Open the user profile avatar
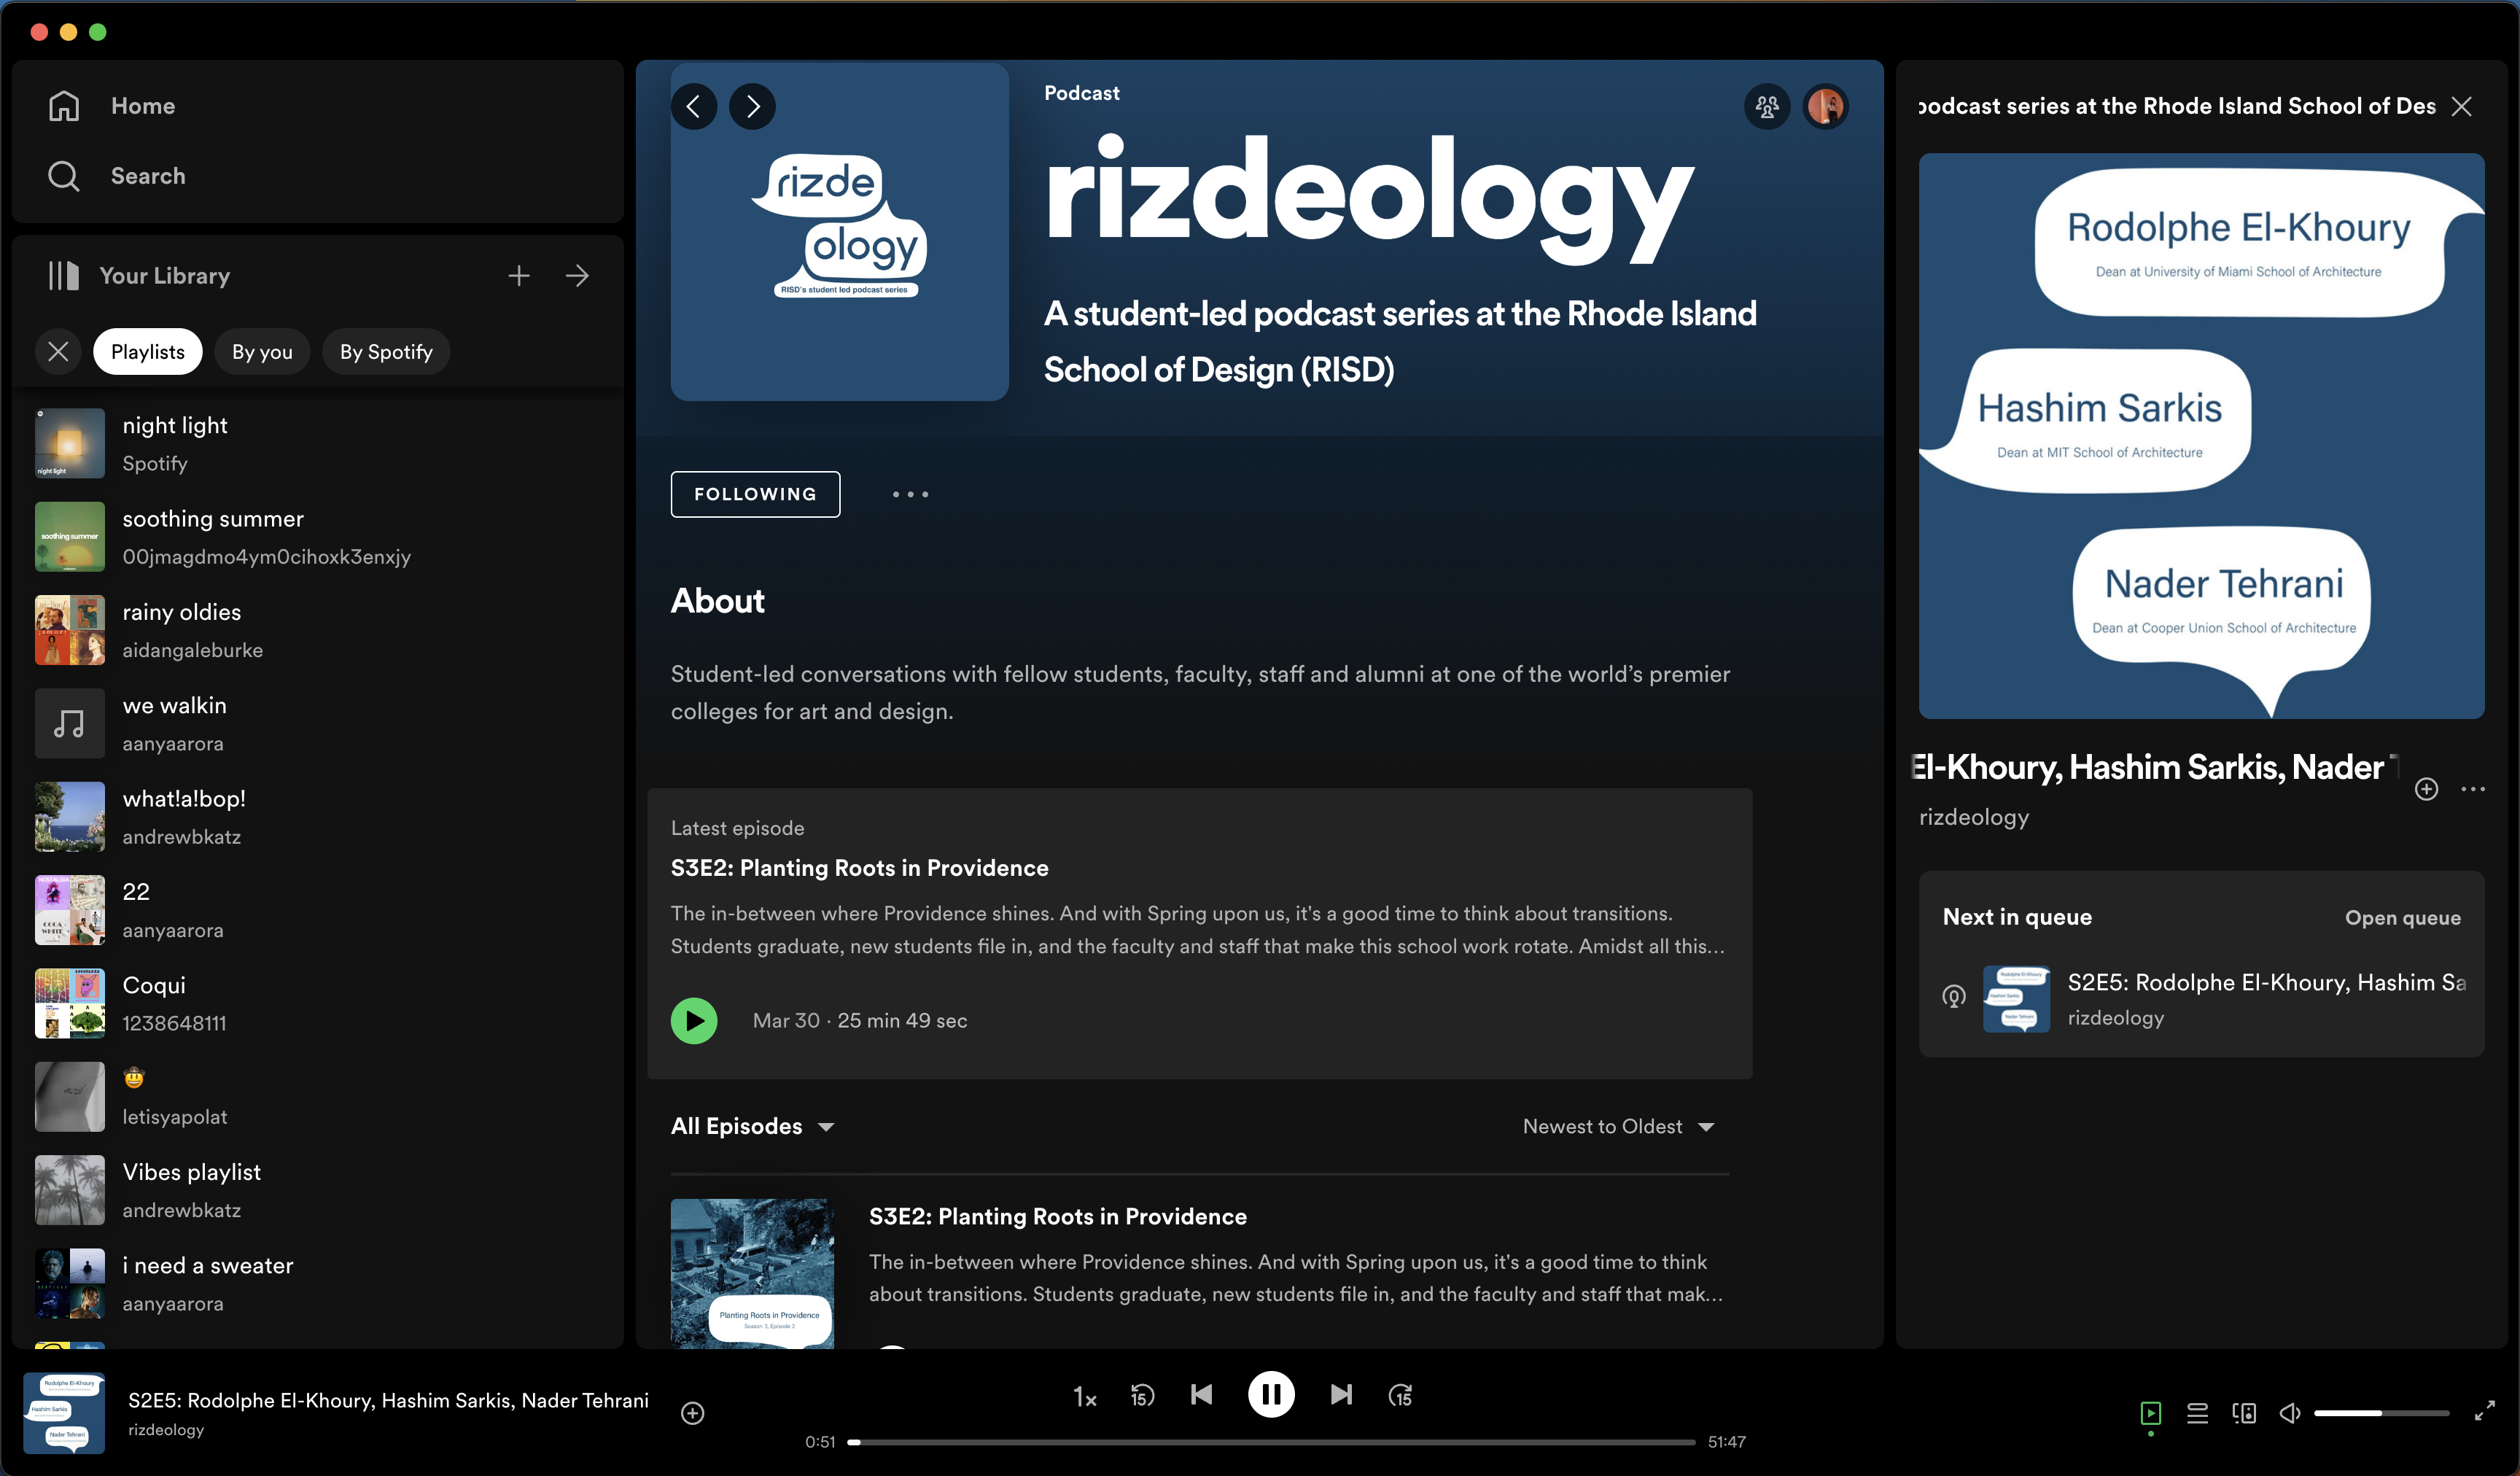 pos(1826,106)
